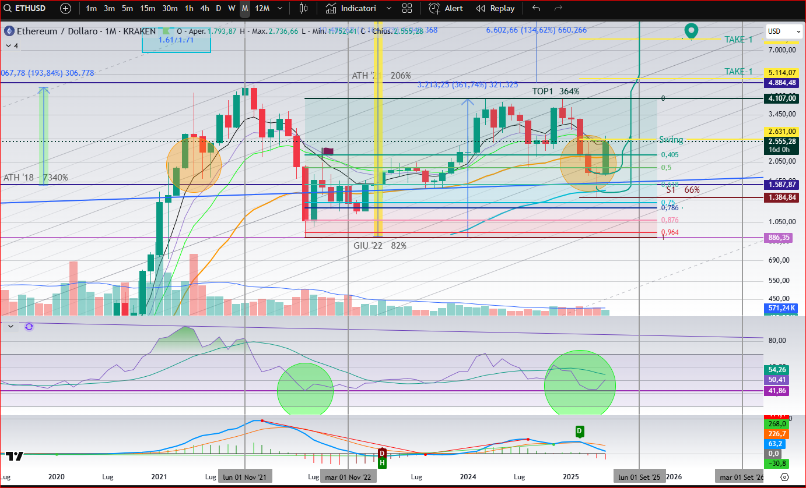Click the redo arrow

[x=558, y=9]
